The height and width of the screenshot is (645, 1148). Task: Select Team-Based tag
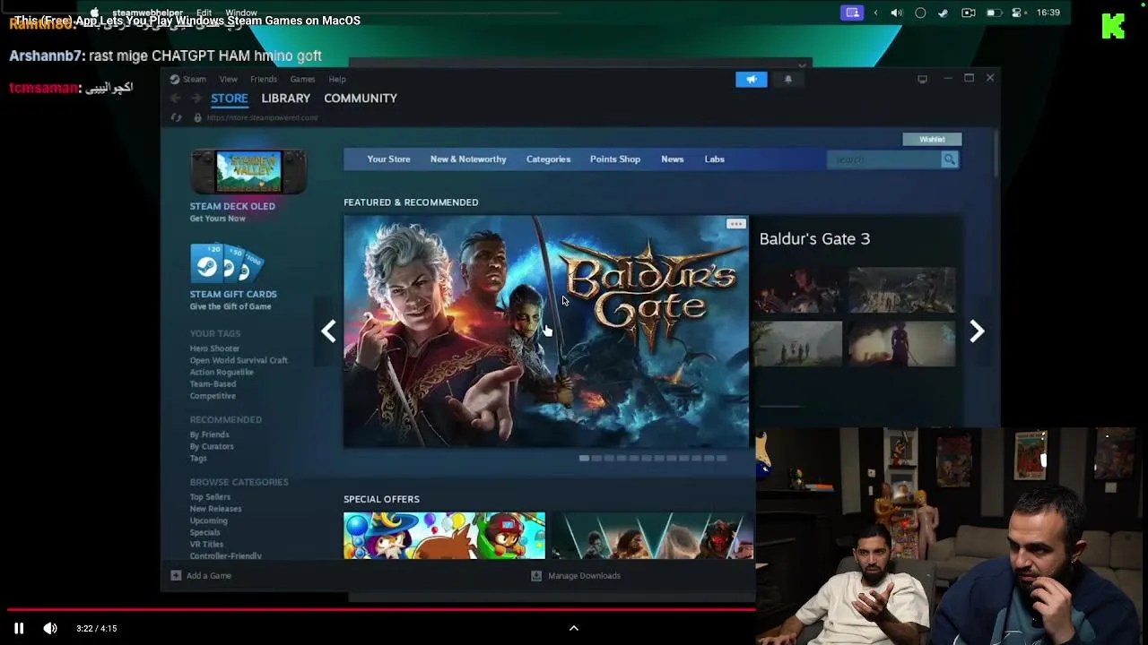click(x=213, y=383)
